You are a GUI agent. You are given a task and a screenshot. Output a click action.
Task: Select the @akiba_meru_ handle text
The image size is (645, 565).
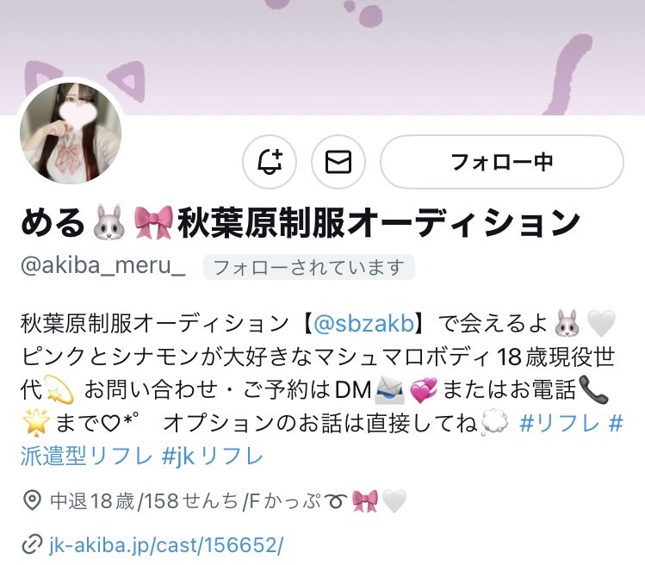[x=102, y=266]
